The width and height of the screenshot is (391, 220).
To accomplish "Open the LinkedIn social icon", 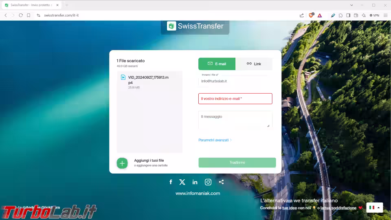I will click(x=195, y=182).
